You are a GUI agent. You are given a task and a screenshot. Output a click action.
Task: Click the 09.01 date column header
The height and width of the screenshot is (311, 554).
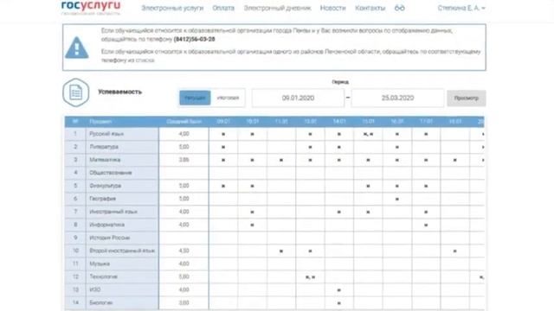(x=223, y=122)
